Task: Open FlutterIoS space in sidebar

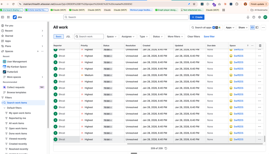Action: [x=12, y=72]
